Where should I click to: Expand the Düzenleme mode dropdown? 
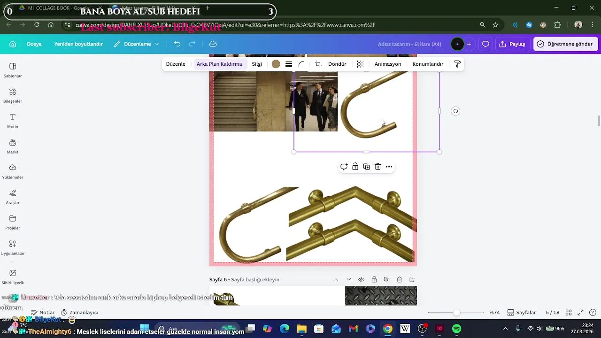137,44
